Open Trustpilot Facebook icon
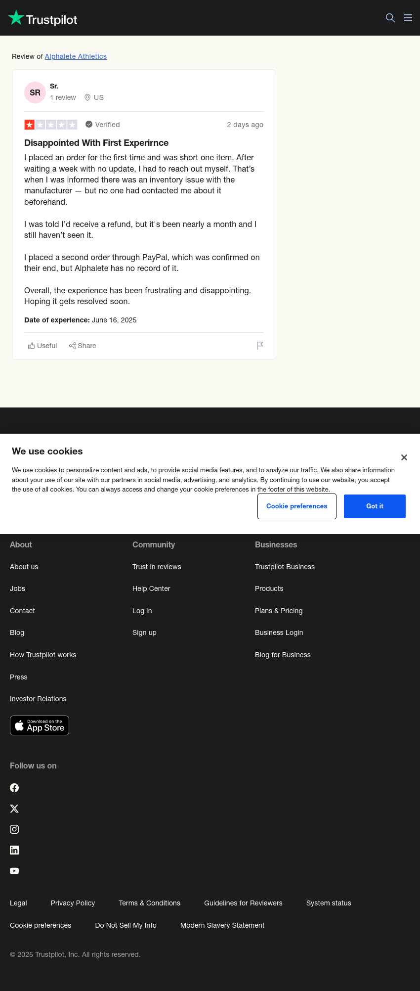Image resolution: width=420 pixels, height=991 pixels. point(14,788)
